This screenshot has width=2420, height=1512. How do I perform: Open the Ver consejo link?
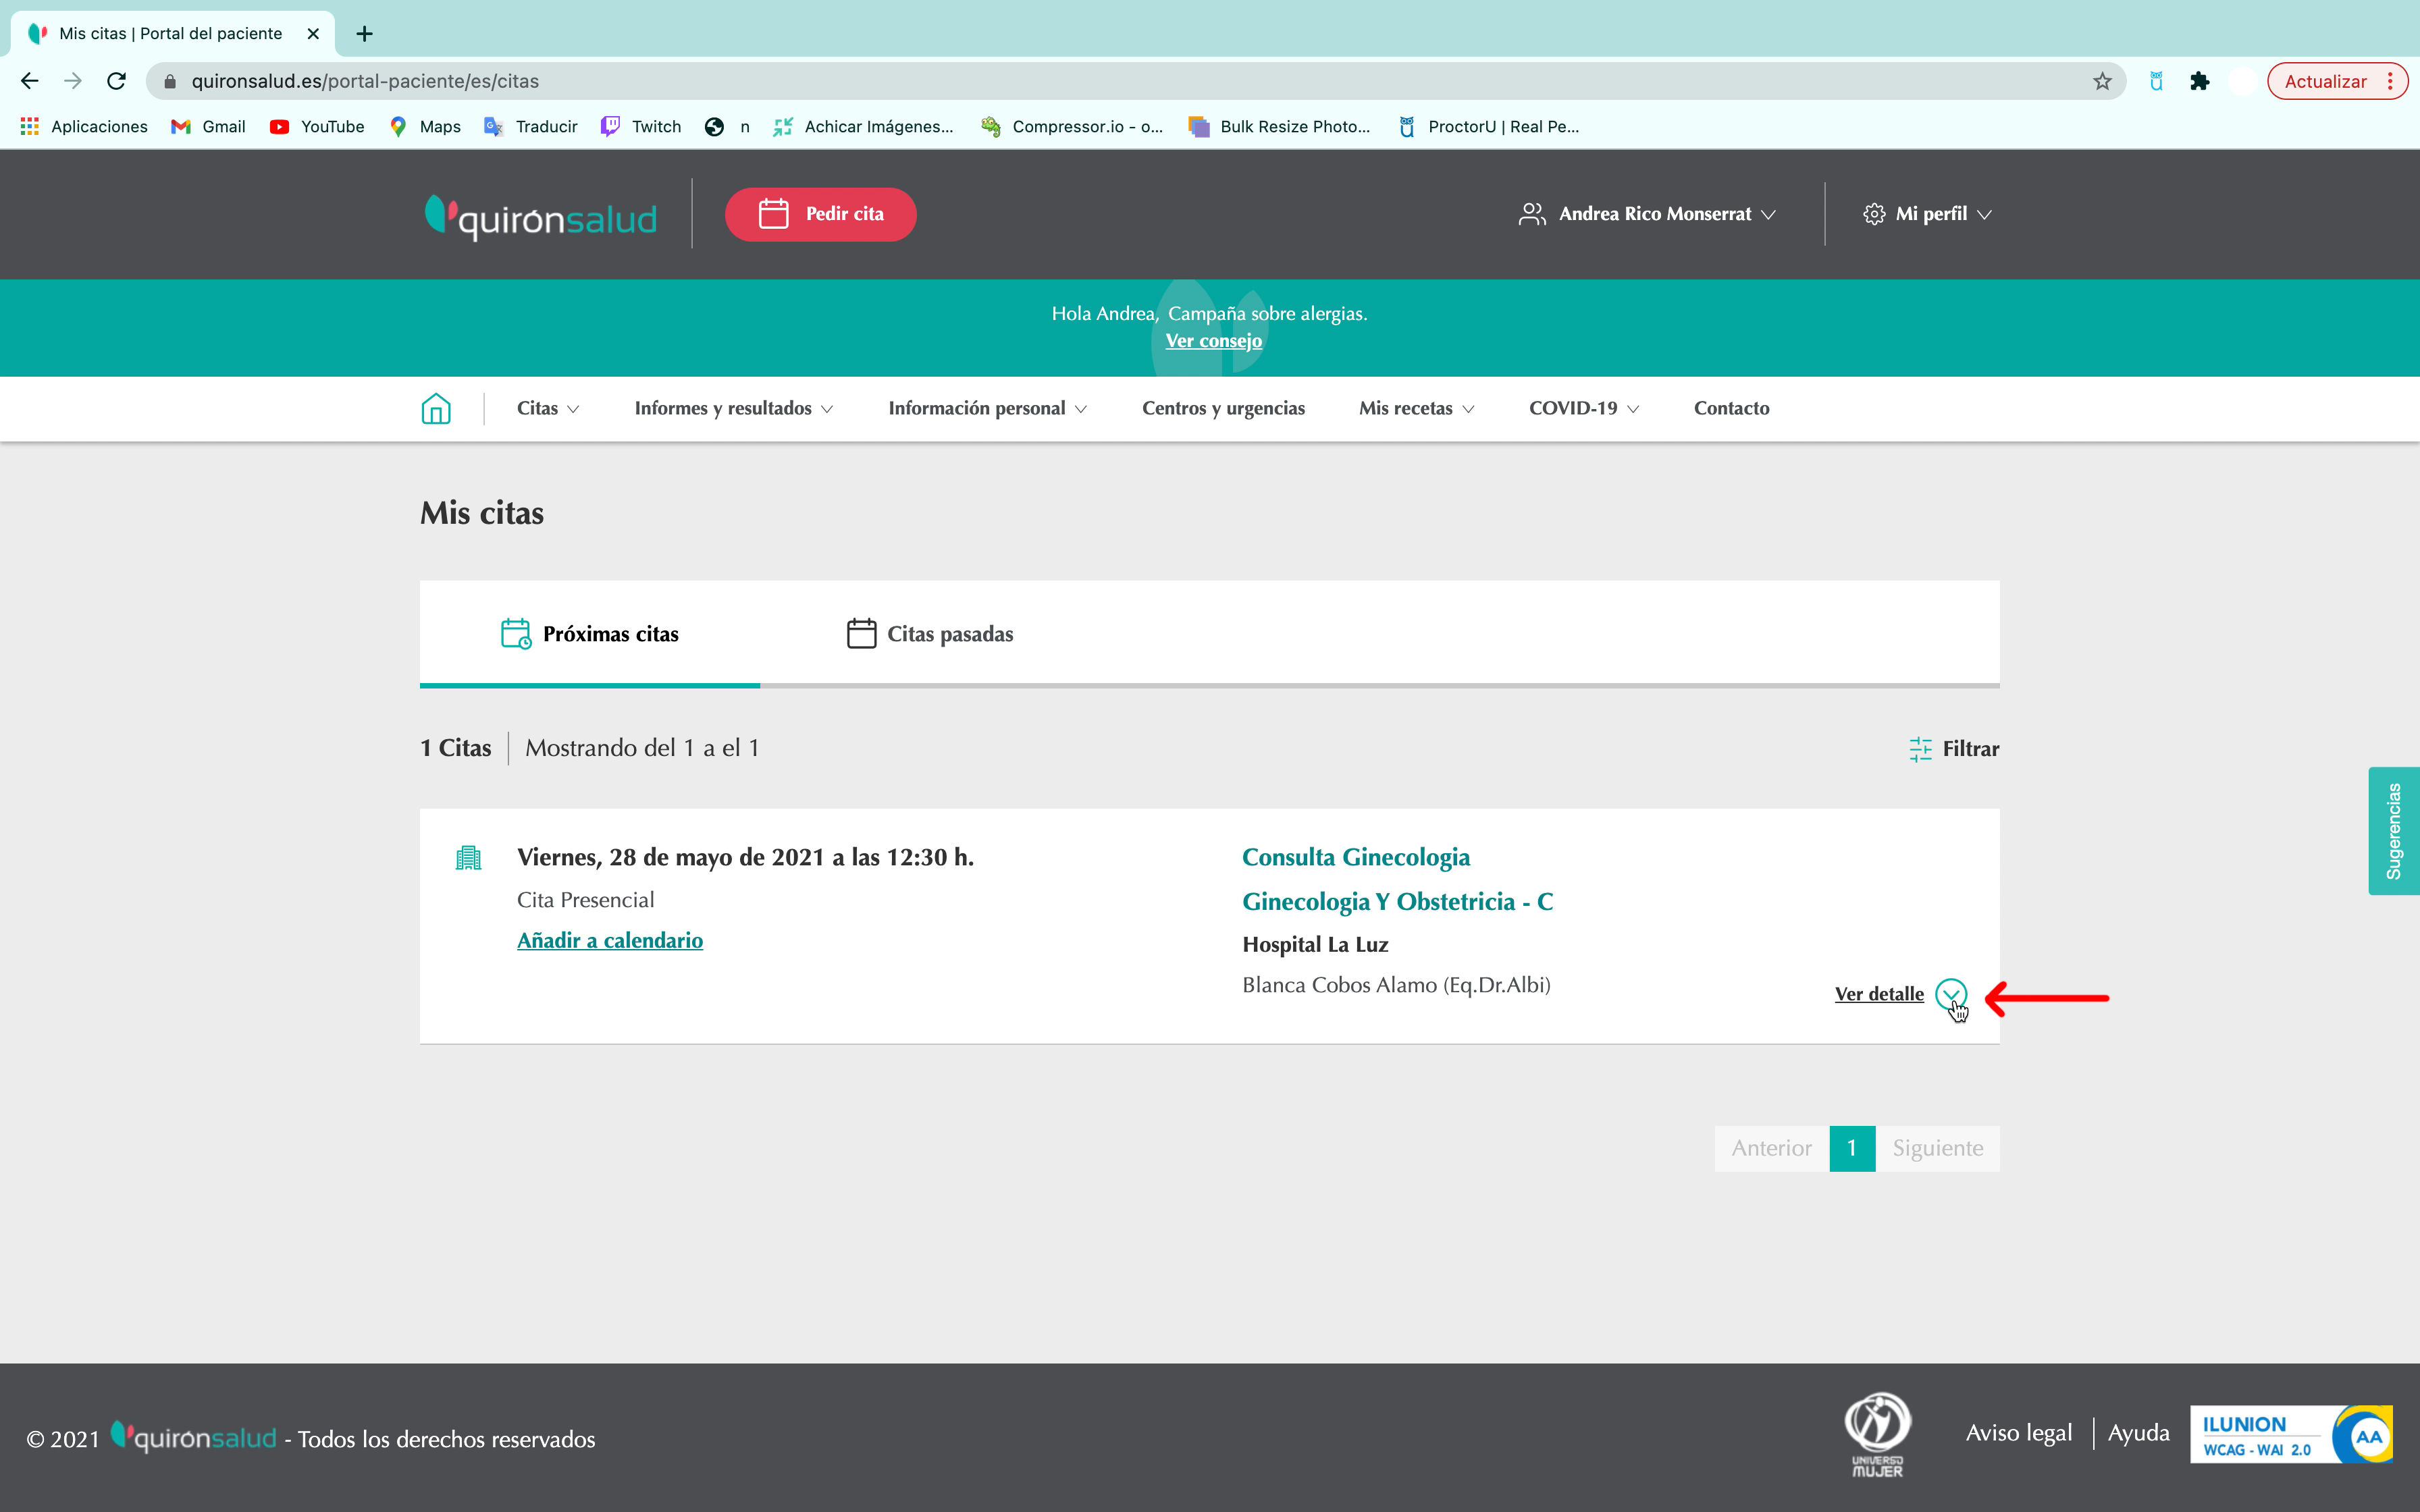(1213, 341)
